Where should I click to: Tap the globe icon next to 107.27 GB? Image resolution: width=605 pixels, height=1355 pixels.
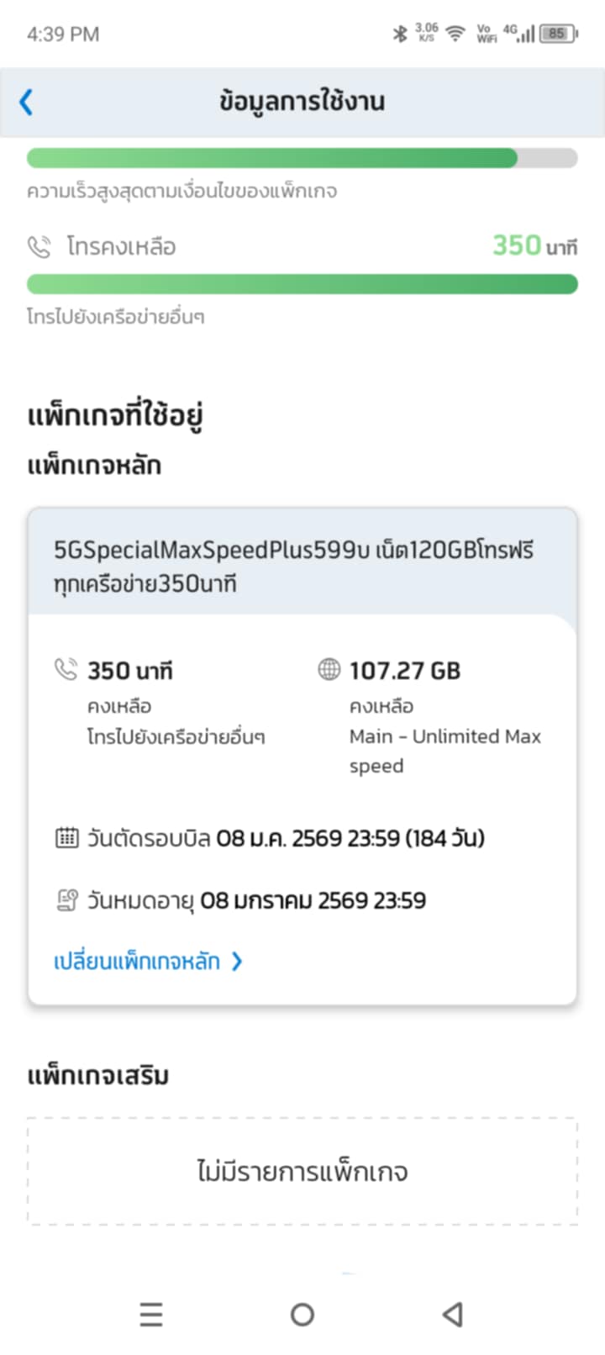click(329, 669)
